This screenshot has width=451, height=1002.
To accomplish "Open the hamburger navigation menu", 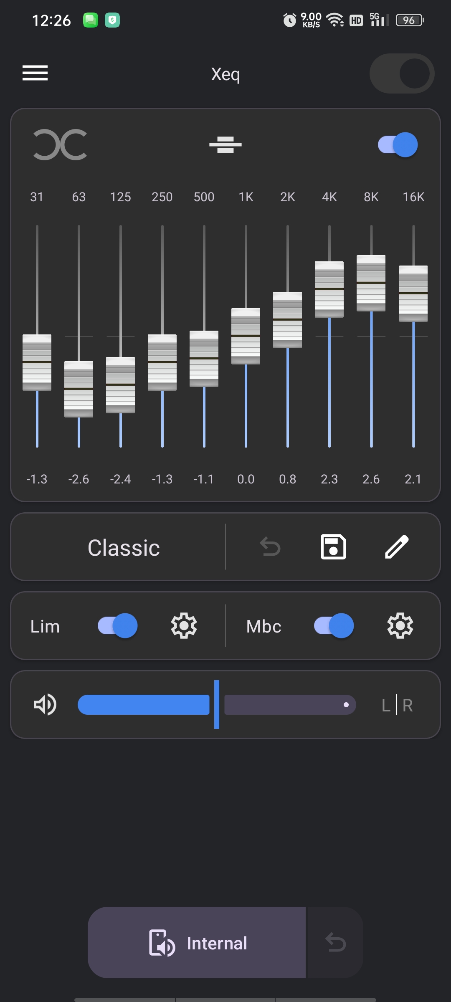I will pos(35,73).
